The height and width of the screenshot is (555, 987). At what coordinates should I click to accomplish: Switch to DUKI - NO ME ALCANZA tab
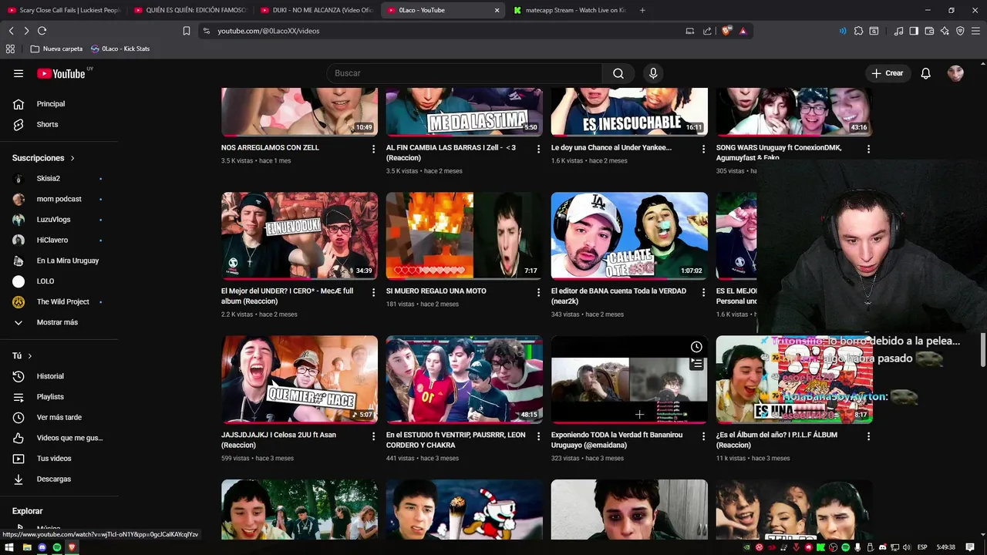pyautogui.click(x=317, y=10)
